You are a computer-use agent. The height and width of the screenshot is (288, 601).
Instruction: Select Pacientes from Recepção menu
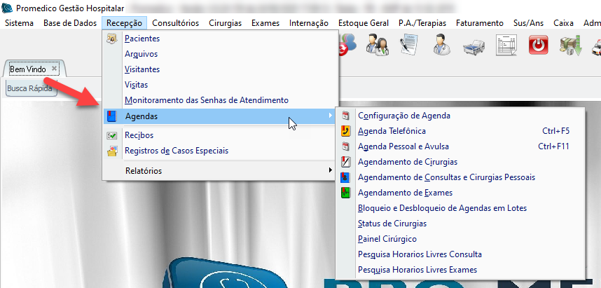pyautogui.click(x=142, y=39)
